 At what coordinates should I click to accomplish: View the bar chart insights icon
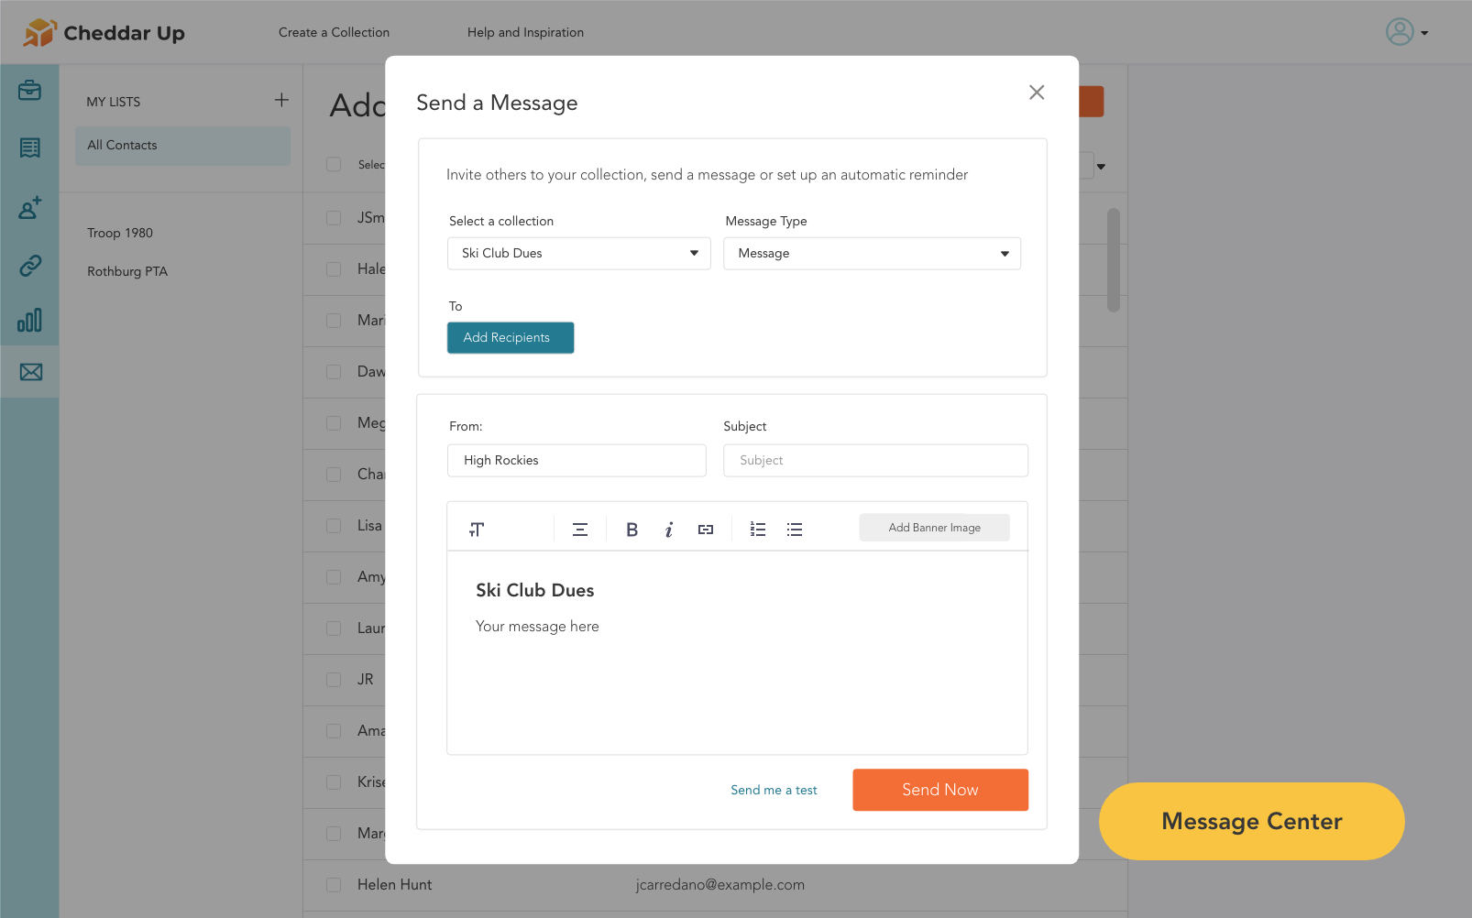point(29,321)
